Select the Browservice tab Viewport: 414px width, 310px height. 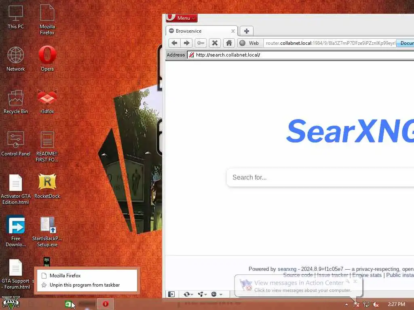point(202,31)
